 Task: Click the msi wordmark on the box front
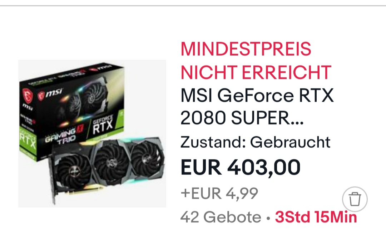point(50,94)
